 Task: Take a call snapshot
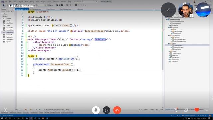(x=5, y=110)
